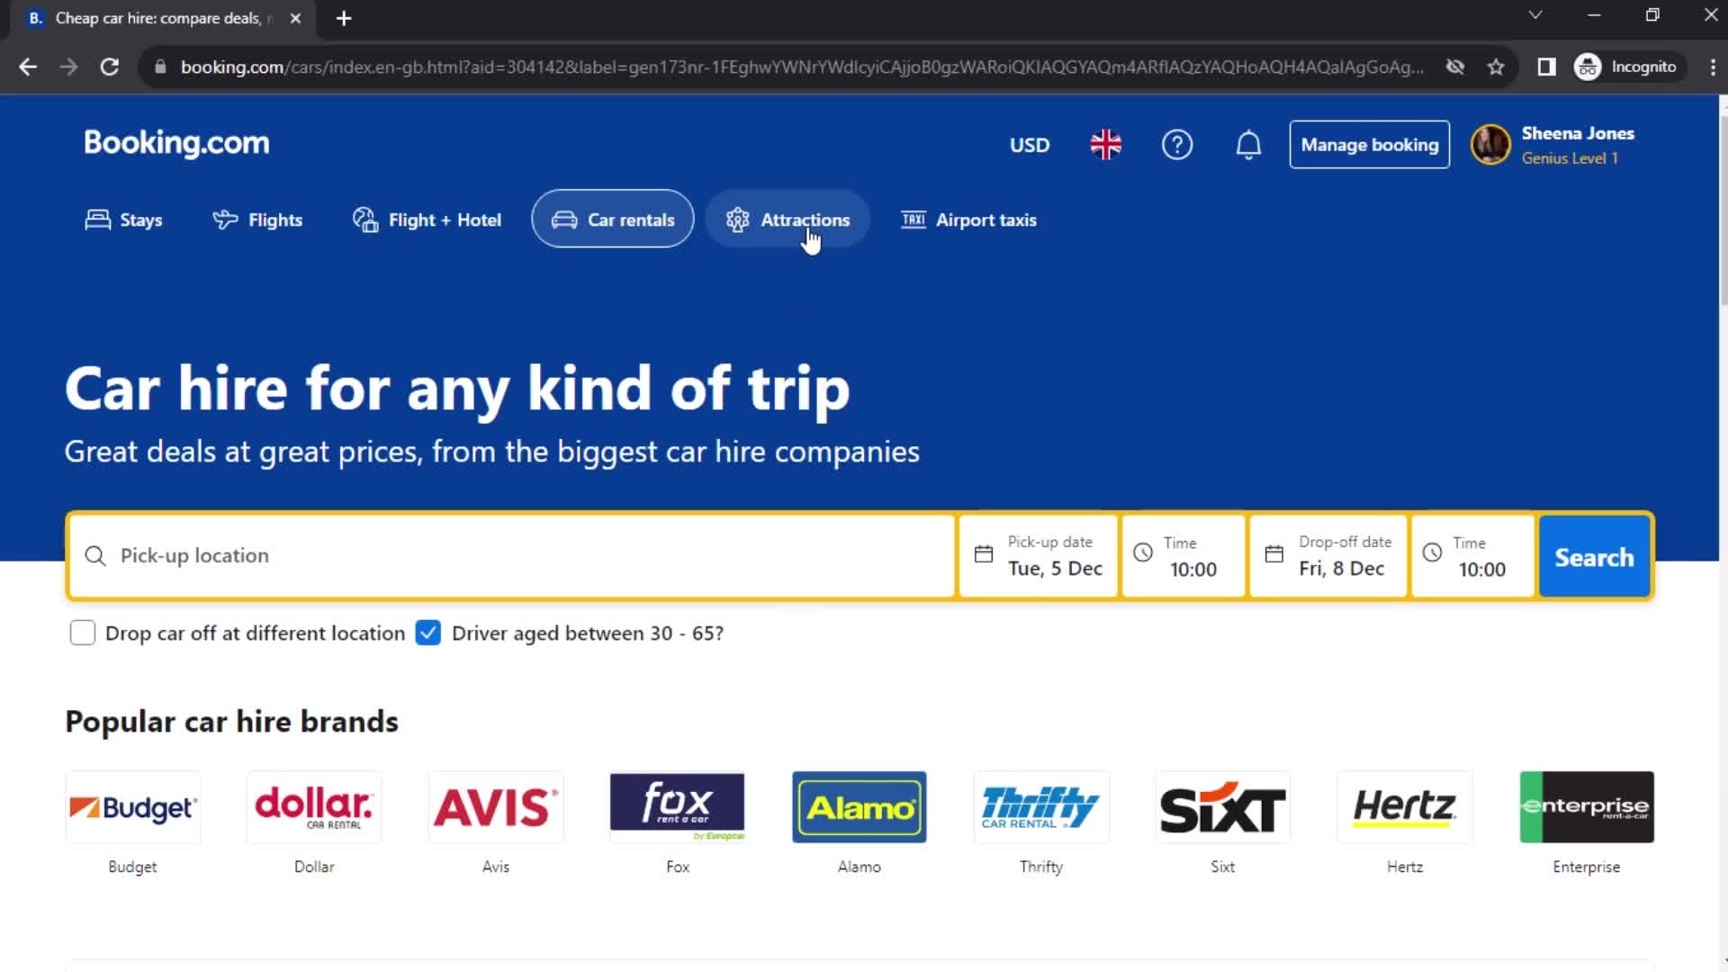Click the notification bell icon

pyautogui.click(x=1250, y=145)
